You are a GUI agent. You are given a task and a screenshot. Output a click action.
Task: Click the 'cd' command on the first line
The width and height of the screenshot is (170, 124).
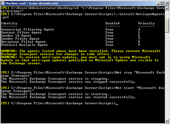pos(77,8)
